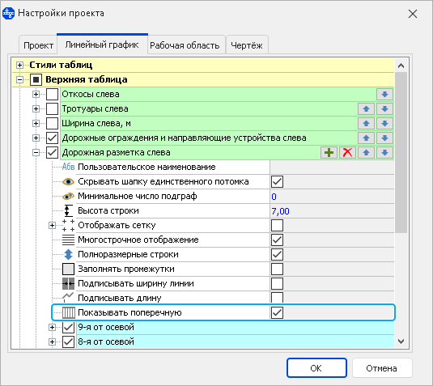The width and height of the screenshot is (433, 386).
Task: Confirm settings with the OK button
Action: pos(316,368)
